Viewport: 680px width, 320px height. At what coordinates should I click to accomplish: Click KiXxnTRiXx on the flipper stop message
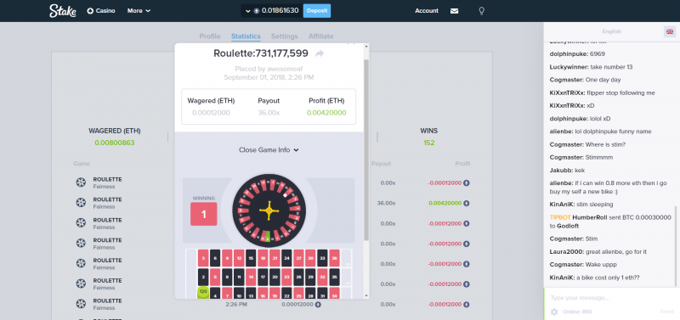click(x=567, y=93)
